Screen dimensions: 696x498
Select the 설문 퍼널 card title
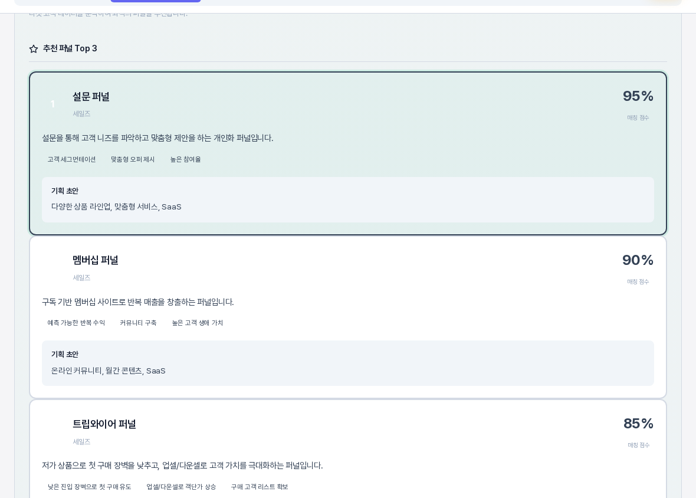(x=91, y=97)
